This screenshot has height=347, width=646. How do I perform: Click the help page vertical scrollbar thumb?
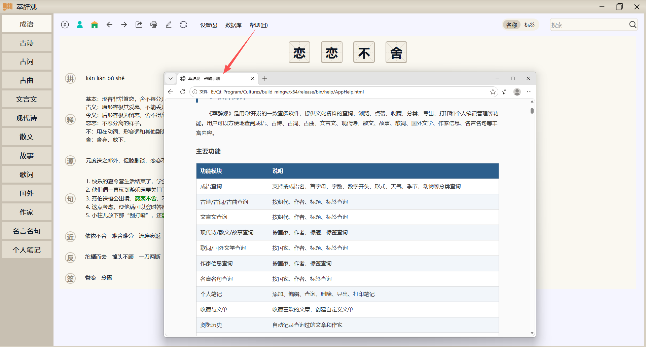click(x=532, y=111)
